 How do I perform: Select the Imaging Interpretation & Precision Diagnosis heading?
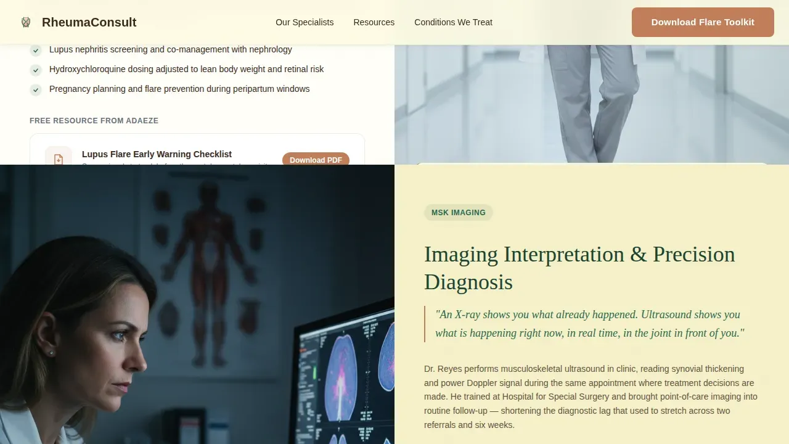[579, 268]
